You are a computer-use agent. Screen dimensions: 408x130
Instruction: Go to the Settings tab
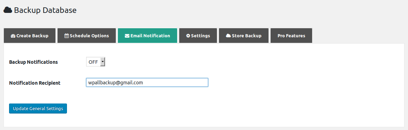pos(198,36)
